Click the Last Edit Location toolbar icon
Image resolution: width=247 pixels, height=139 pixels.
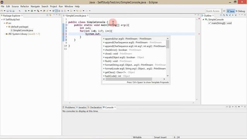[77, 11]
